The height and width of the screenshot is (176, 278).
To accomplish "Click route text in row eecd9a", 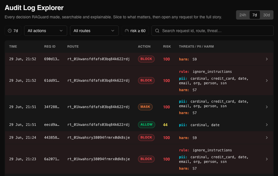I will pos(98,125).
